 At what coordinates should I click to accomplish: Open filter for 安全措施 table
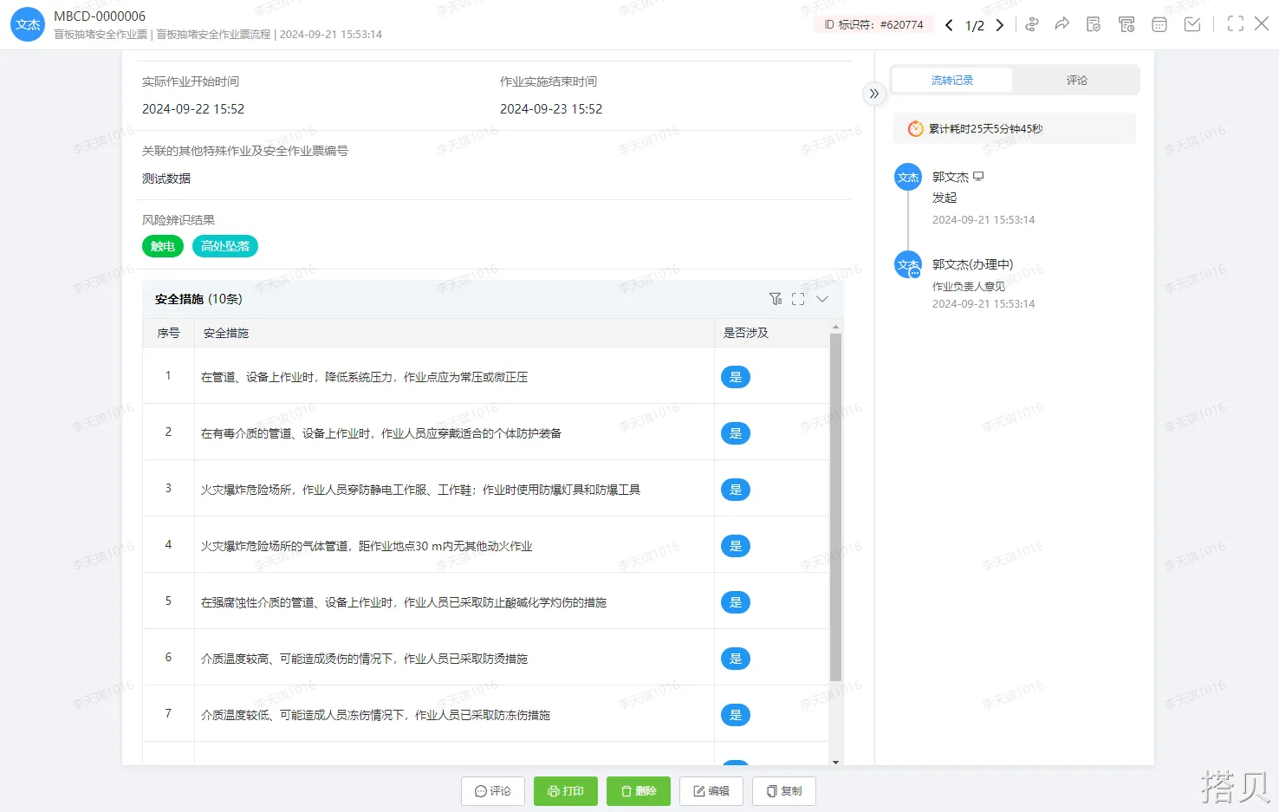coord(776,299)
